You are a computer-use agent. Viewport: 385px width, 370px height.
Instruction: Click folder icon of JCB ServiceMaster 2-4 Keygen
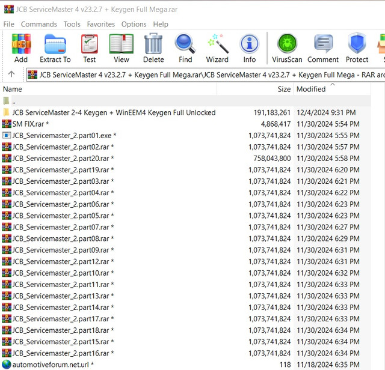[6, 112]
